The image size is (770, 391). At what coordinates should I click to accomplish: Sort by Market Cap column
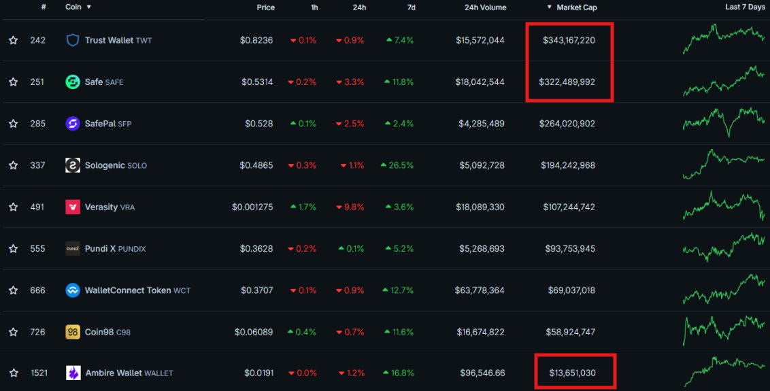pyautogui.click(x=572, y=7)
